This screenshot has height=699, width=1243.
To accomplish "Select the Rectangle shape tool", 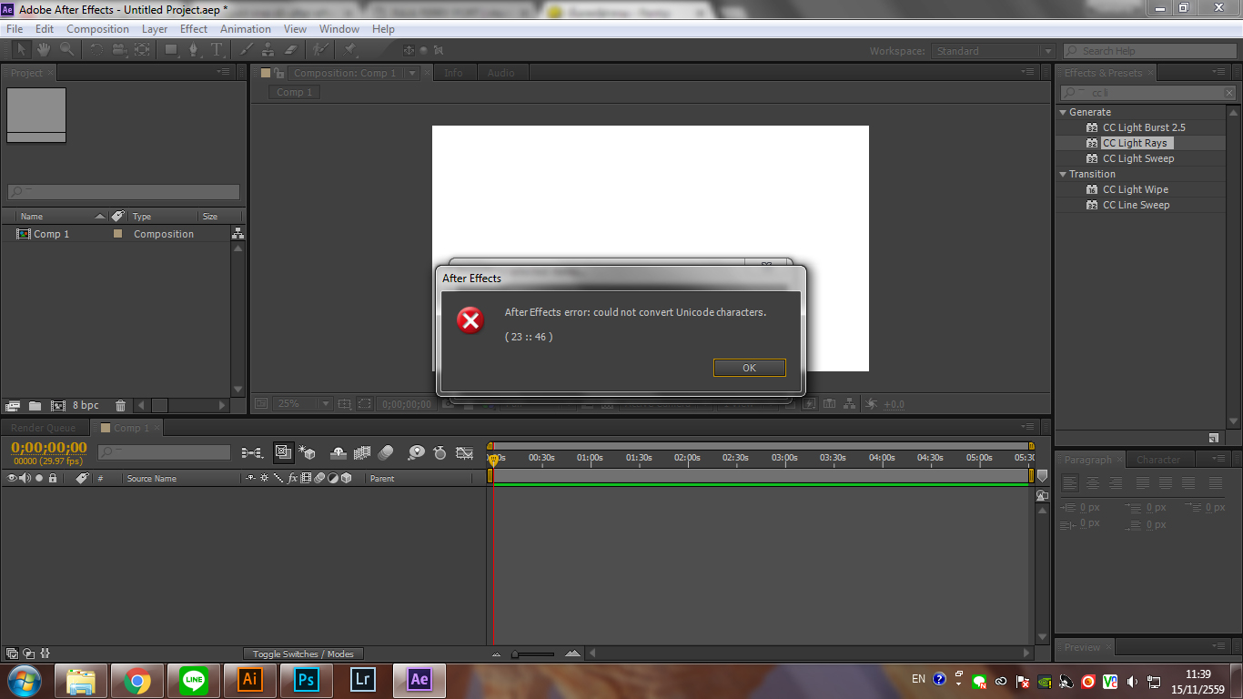I will pos(172,49).
